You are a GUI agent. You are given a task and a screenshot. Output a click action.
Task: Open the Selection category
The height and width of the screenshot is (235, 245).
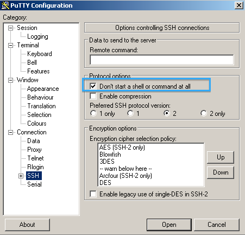[39, 115]
